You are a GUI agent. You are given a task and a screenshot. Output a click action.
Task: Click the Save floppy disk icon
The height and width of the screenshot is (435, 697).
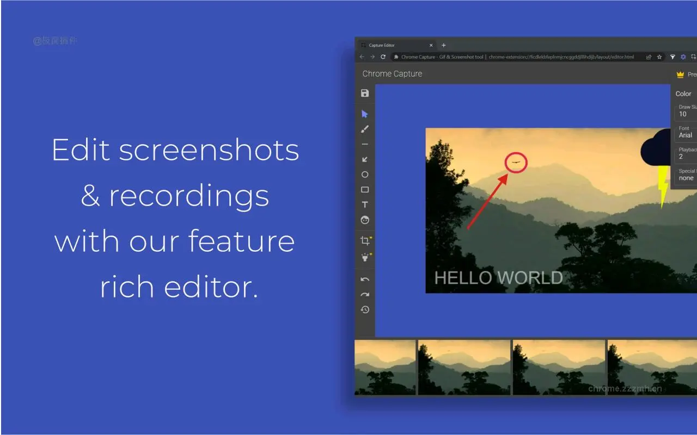[x=365, y=94]
